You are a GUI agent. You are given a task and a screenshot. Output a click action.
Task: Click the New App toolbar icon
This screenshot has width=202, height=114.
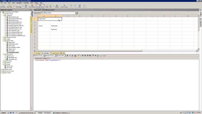(x=3, y=6)
